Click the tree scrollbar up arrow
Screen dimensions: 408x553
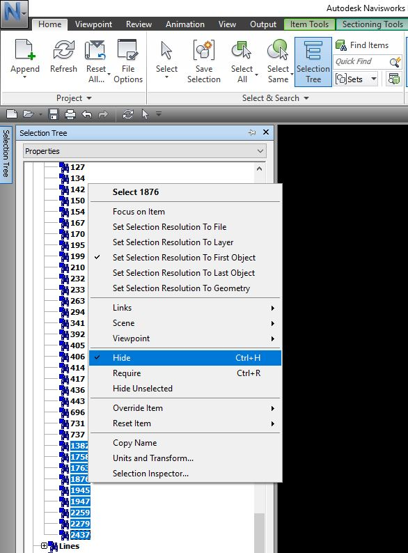[259, 169]
